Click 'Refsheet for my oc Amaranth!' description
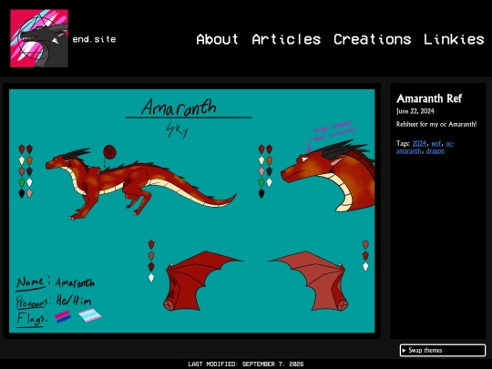 click(x=436, y=124)
